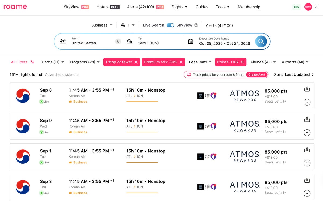Swap origin and destination airports

click(x=118, y=42)
